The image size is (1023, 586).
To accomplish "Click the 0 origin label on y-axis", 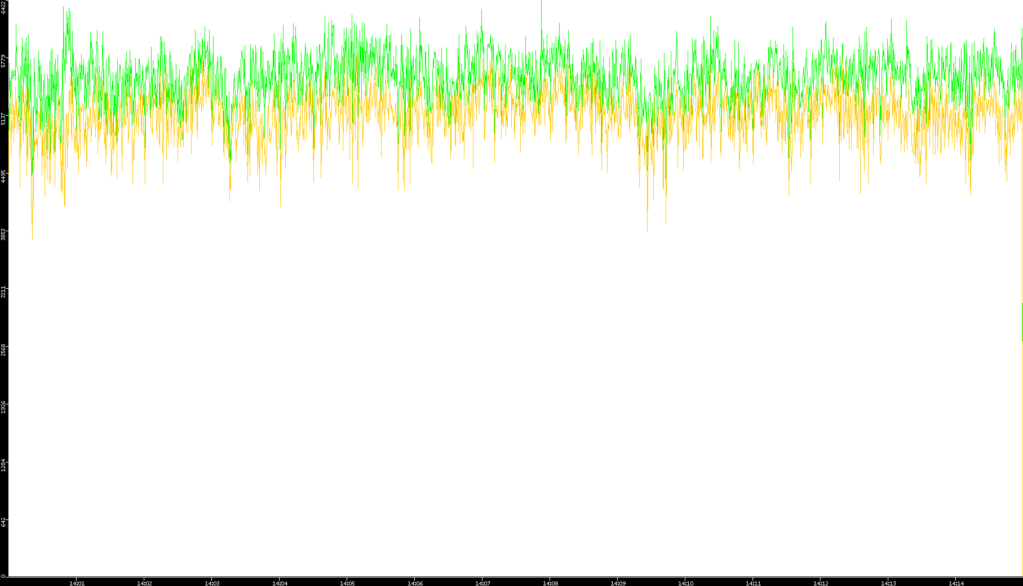I will click(3, 576).
